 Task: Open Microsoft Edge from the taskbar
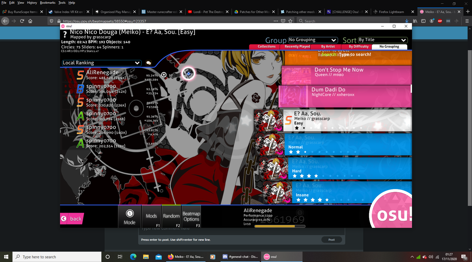(x=133, y=256)
